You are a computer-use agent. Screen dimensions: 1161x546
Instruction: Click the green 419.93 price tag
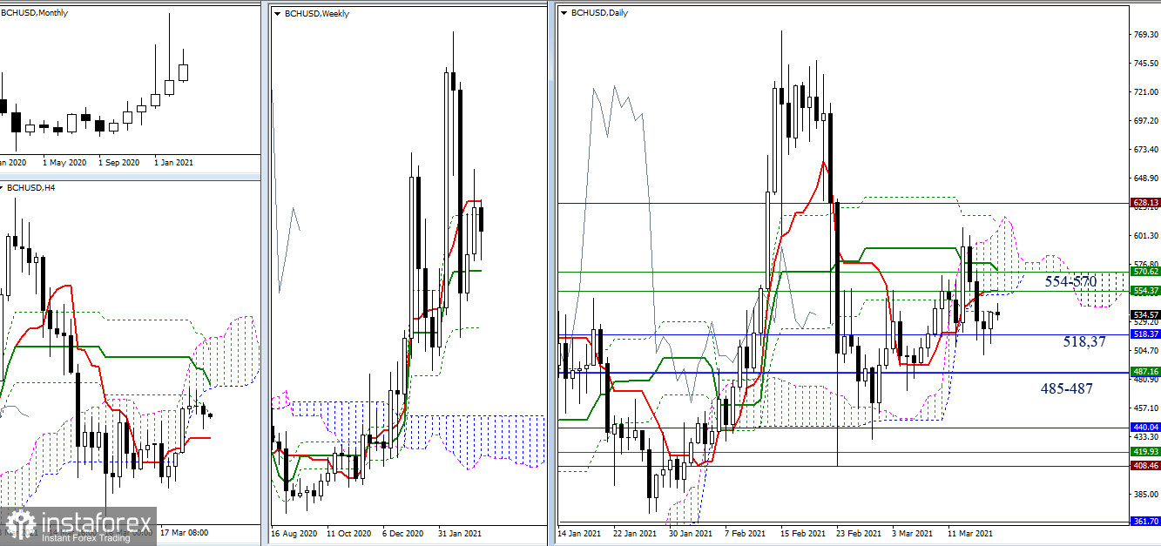(1144, 452)
